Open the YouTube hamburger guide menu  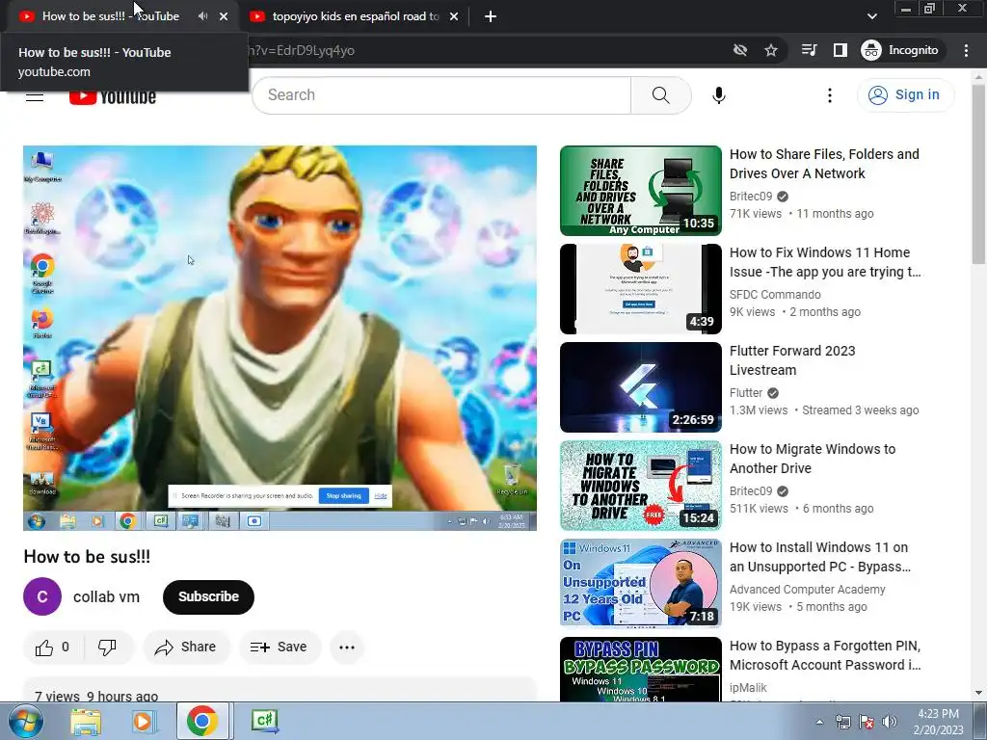point(35,97)
